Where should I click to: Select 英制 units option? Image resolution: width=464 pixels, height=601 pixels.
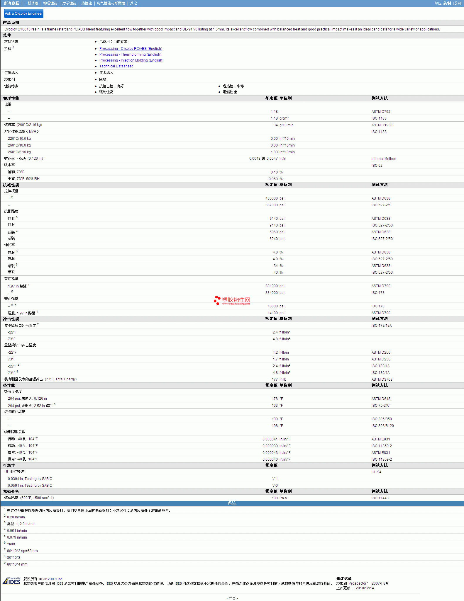(x=447, y=3)
